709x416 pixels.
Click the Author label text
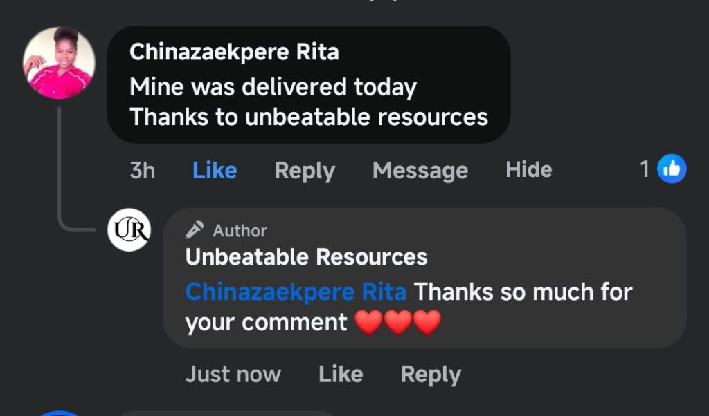click(x=240, y=230)
